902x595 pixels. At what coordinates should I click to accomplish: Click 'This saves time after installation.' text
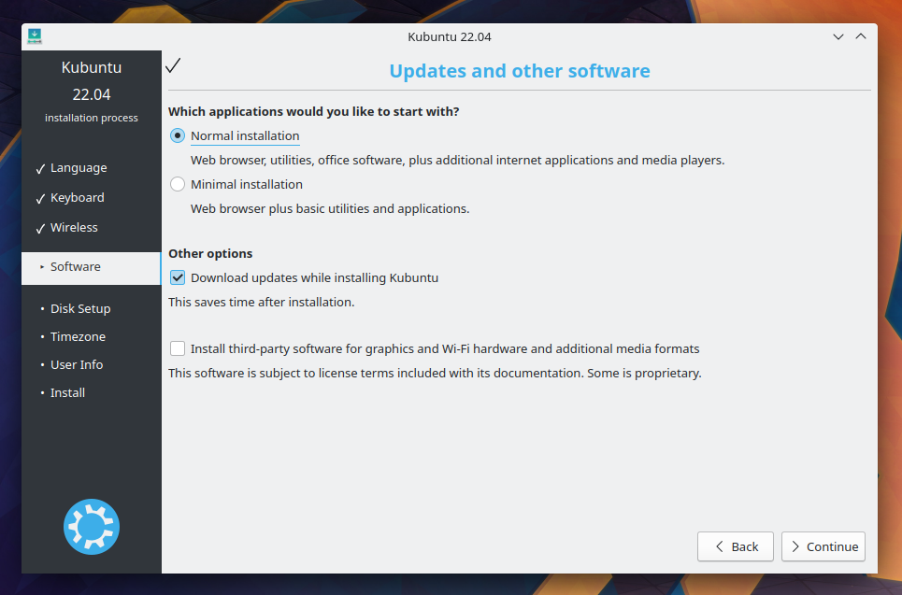coord(261,303)
